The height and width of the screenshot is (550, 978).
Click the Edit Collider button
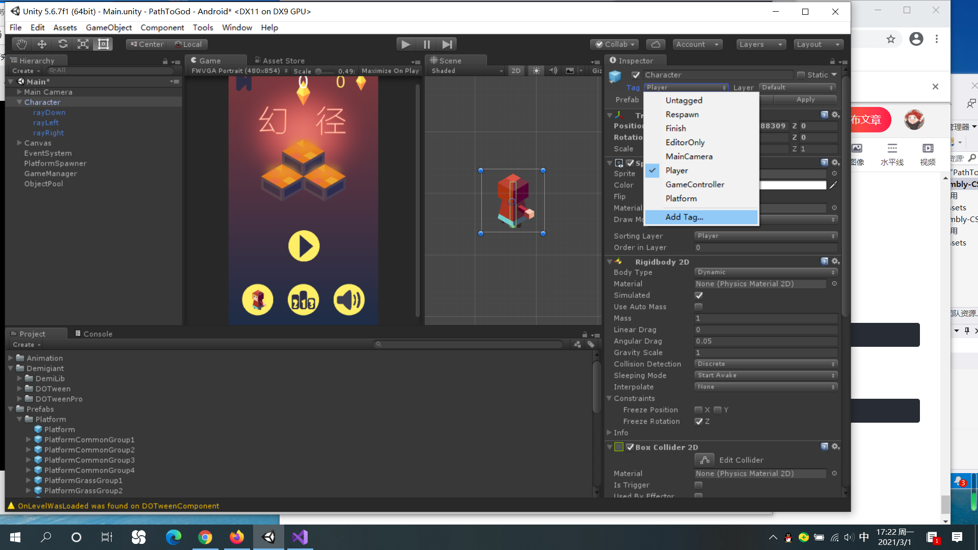[704, 460]
